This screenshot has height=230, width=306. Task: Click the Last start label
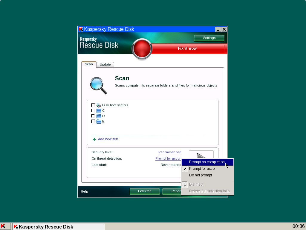click(x=99, y=165)
